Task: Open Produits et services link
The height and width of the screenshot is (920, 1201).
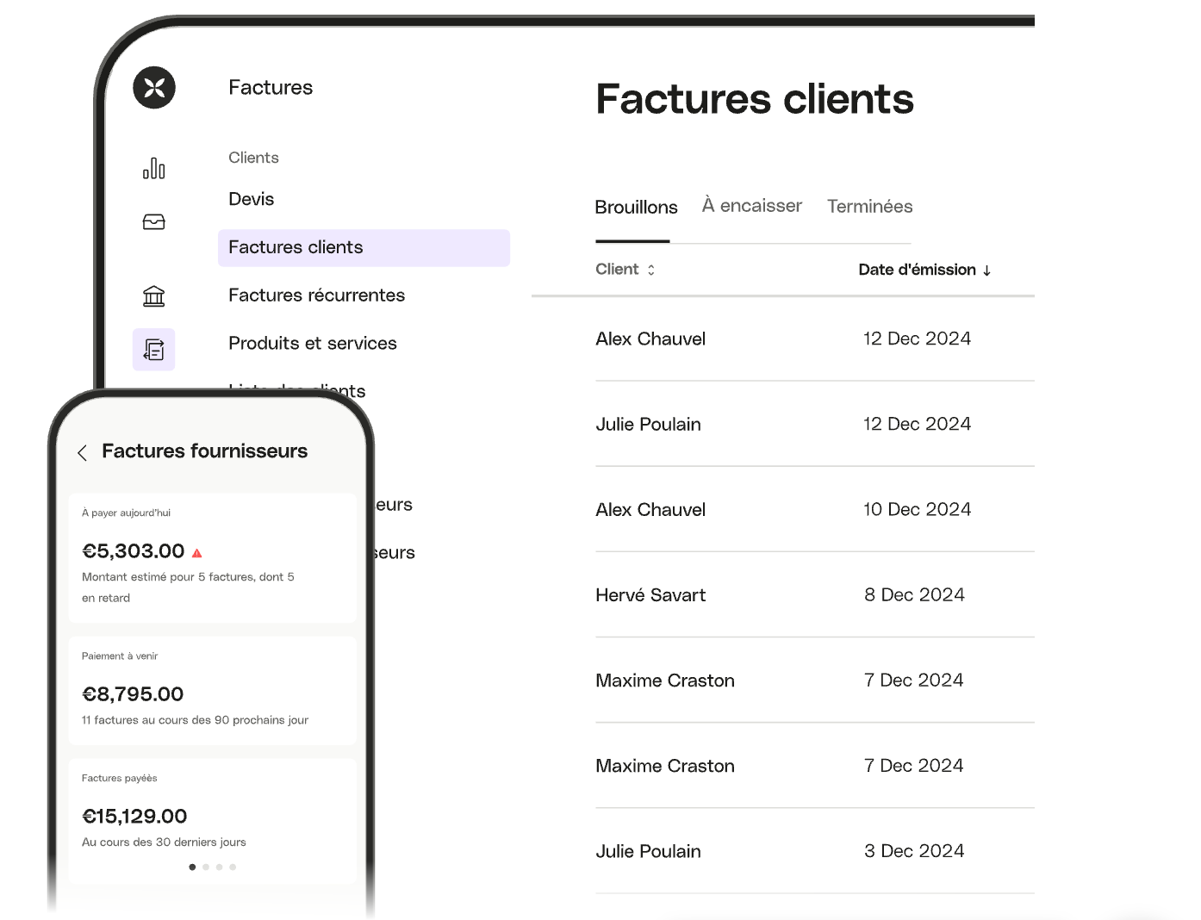Action: (x=313, y=344)
